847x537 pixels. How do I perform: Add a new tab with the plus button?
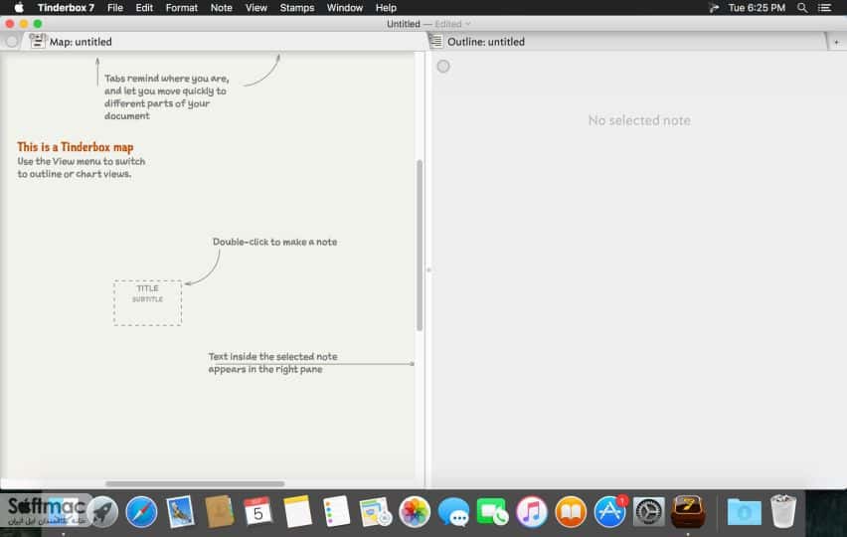(836, 42)
